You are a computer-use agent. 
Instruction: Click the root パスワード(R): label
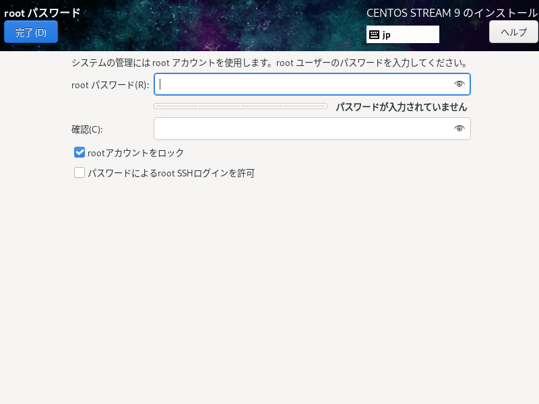110,85
